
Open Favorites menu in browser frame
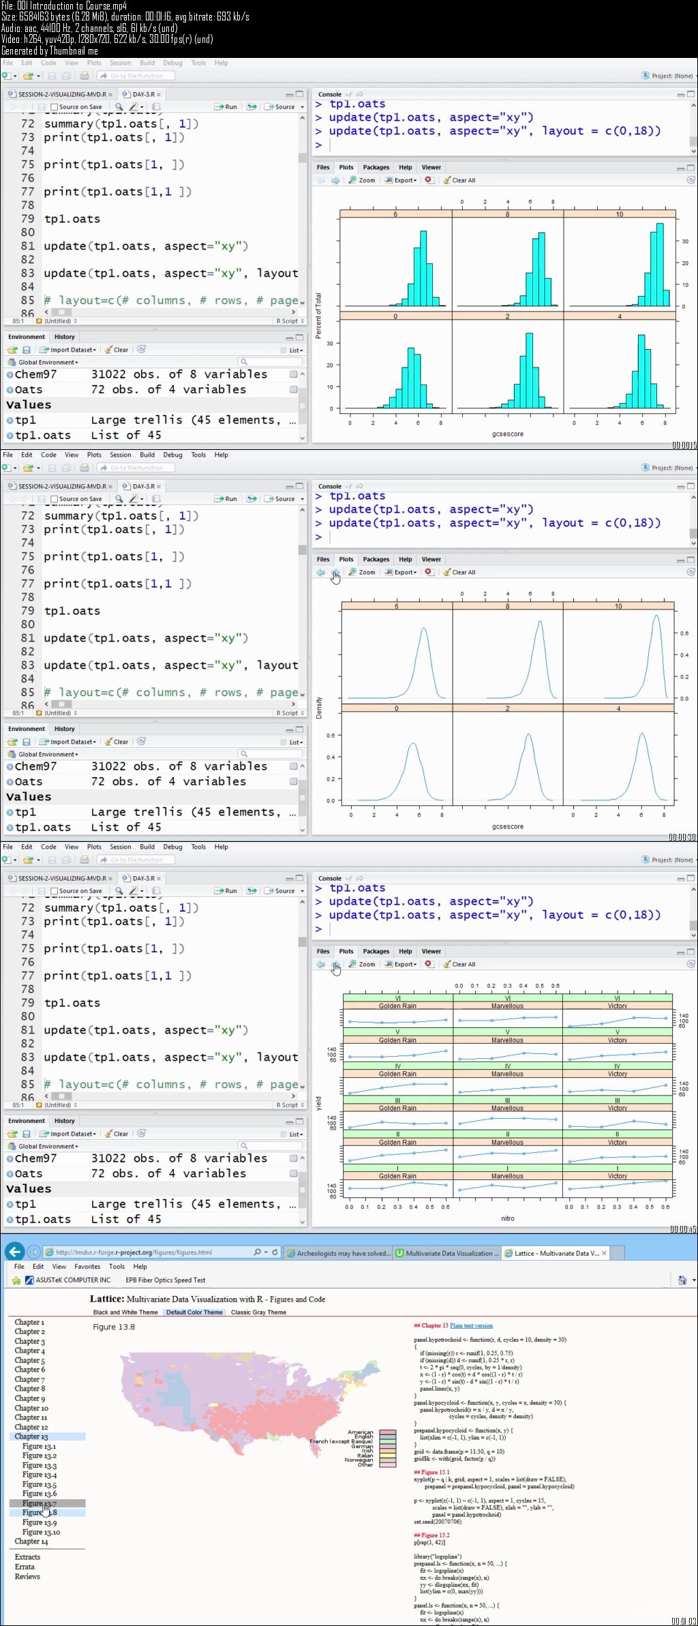point(87,1266)
